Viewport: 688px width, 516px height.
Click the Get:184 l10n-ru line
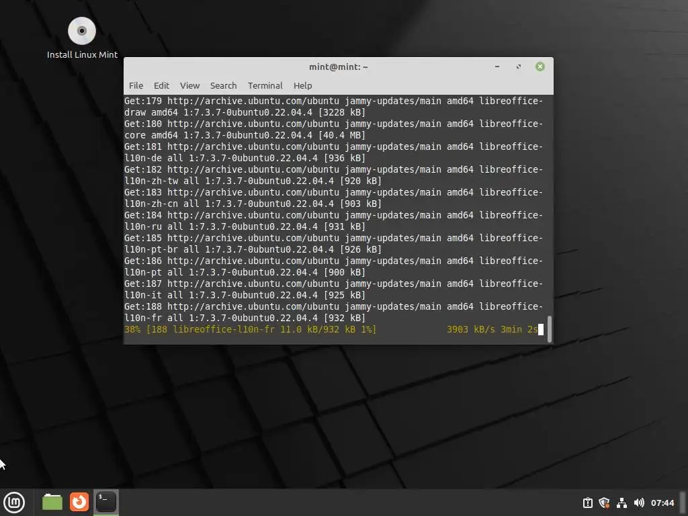pyautogui.click(x=333, y=220)
